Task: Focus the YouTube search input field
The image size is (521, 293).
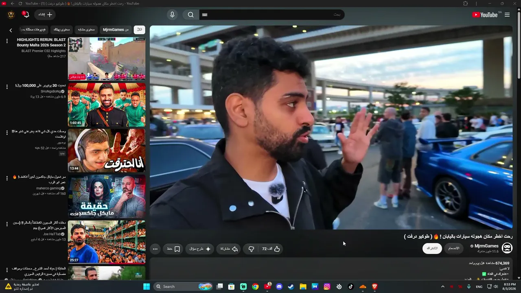Action: tap(272, 15)
